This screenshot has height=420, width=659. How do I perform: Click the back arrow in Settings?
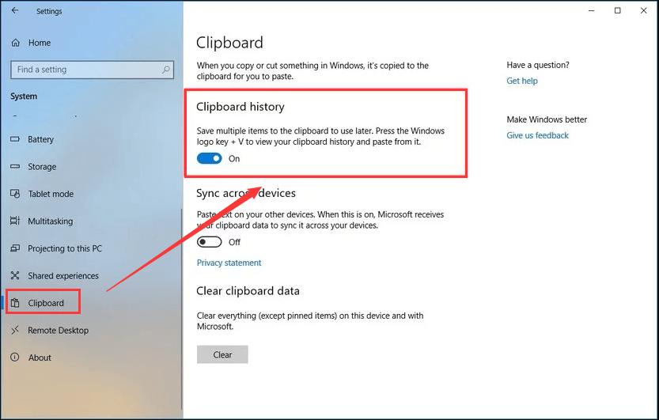point(15,10)
